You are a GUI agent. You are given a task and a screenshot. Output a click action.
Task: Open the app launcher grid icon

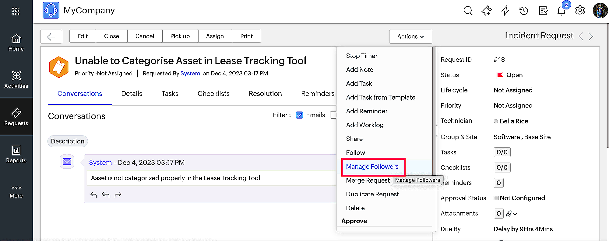pyautogui.click(x=16, y=11)
